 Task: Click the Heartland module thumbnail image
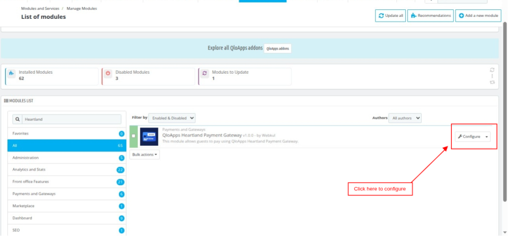click(x=149, y=137)
